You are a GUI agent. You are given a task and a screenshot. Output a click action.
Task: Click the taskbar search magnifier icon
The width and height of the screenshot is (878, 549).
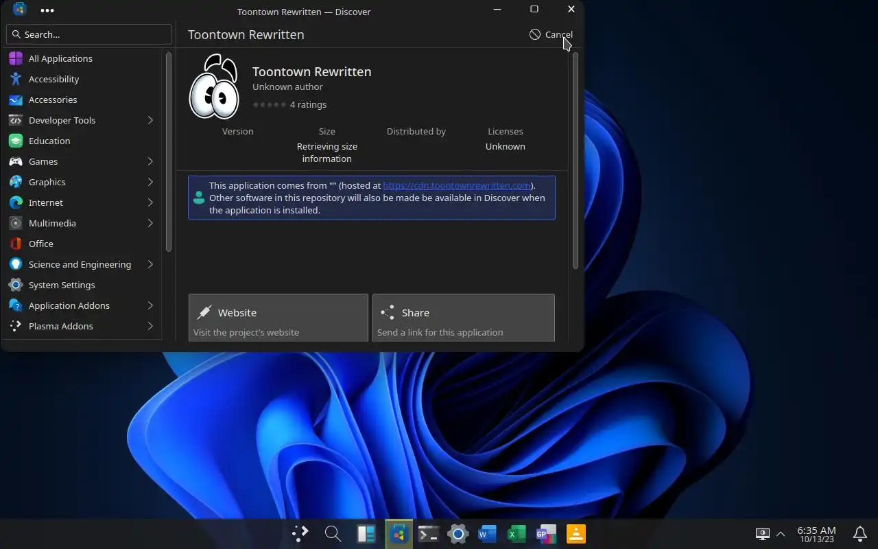point(333,534)
